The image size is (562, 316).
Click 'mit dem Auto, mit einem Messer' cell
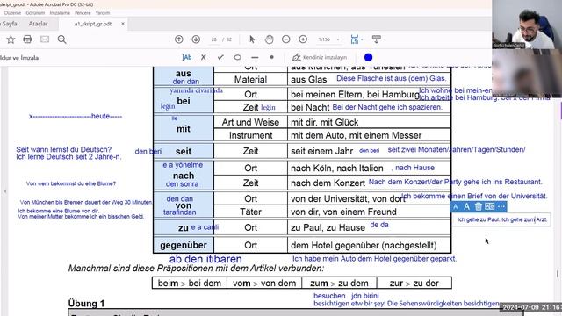coord(369,135)
